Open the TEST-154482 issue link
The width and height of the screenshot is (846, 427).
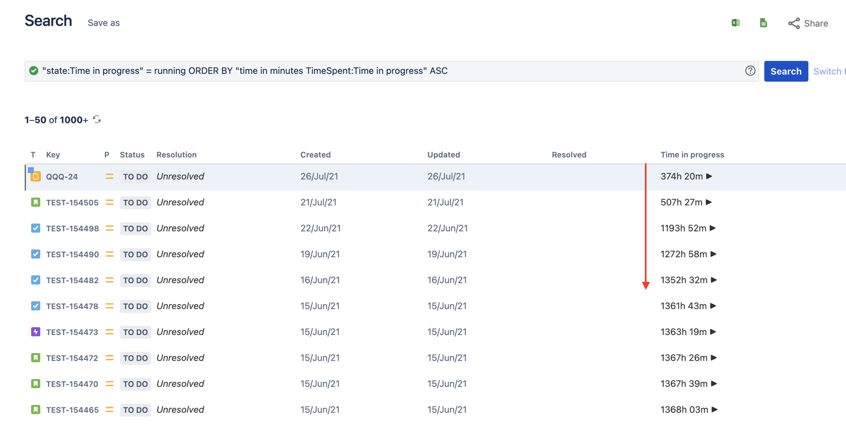coord(72,280)
